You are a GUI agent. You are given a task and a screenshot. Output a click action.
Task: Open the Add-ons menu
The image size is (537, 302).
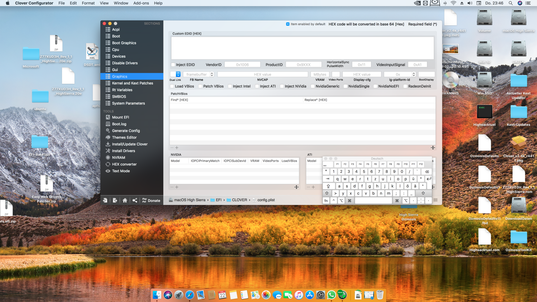tap(141, 3)
